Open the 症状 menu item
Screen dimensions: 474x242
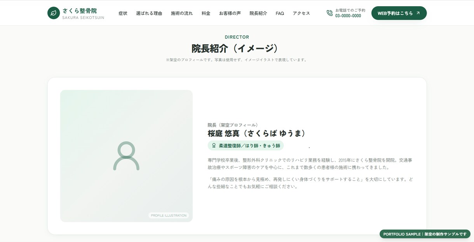point(123,13)
